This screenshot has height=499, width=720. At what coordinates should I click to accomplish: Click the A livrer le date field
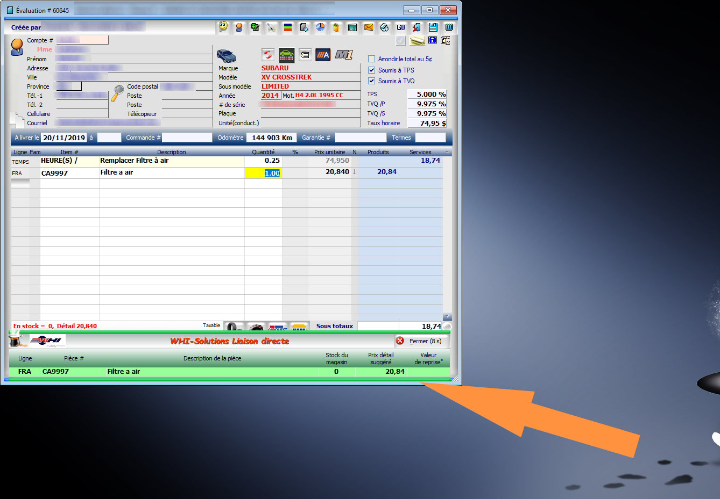(x=63, y=138)
